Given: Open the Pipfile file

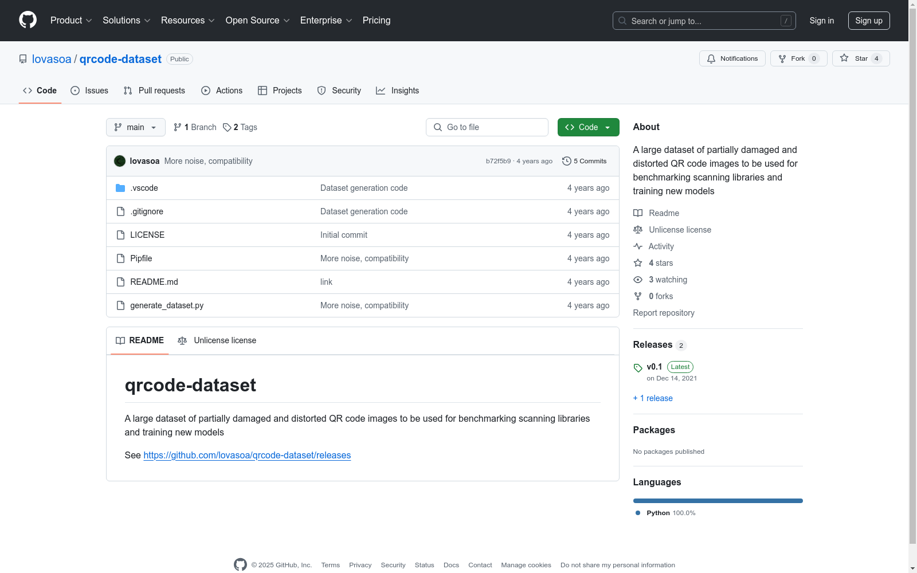Looking at the screenshot, I should [x=141, y=258].
